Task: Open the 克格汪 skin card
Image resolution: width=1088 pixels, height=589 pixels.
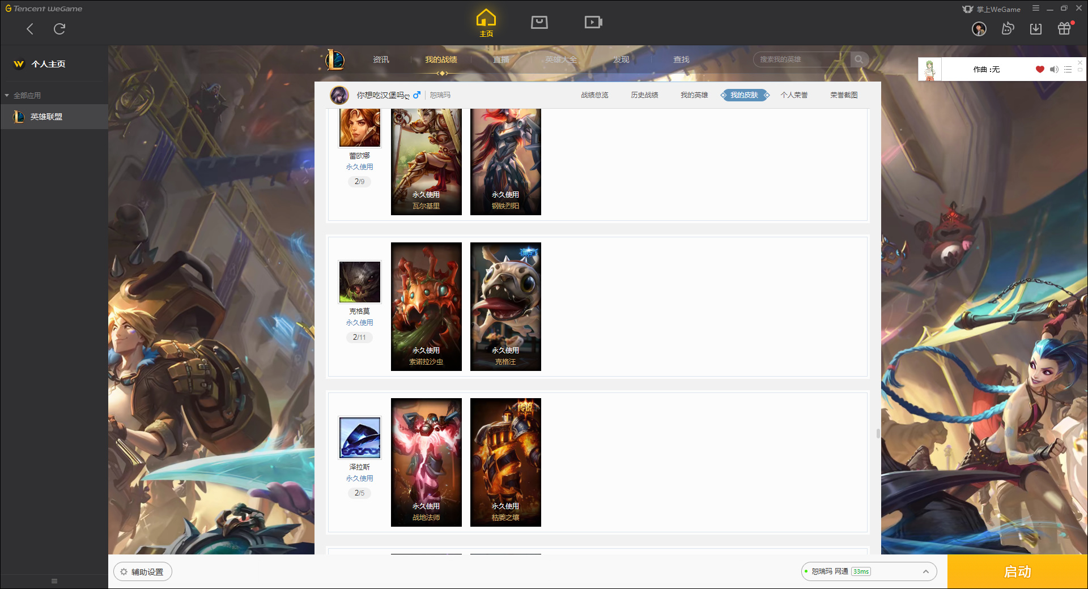Action: (x=505, y=306)
